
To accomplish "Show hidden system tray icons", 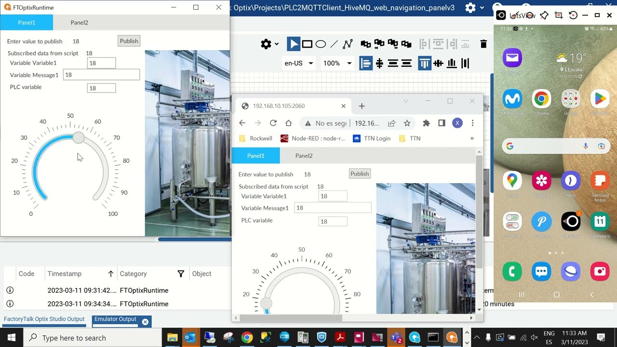I will click(x=477, y=337).
